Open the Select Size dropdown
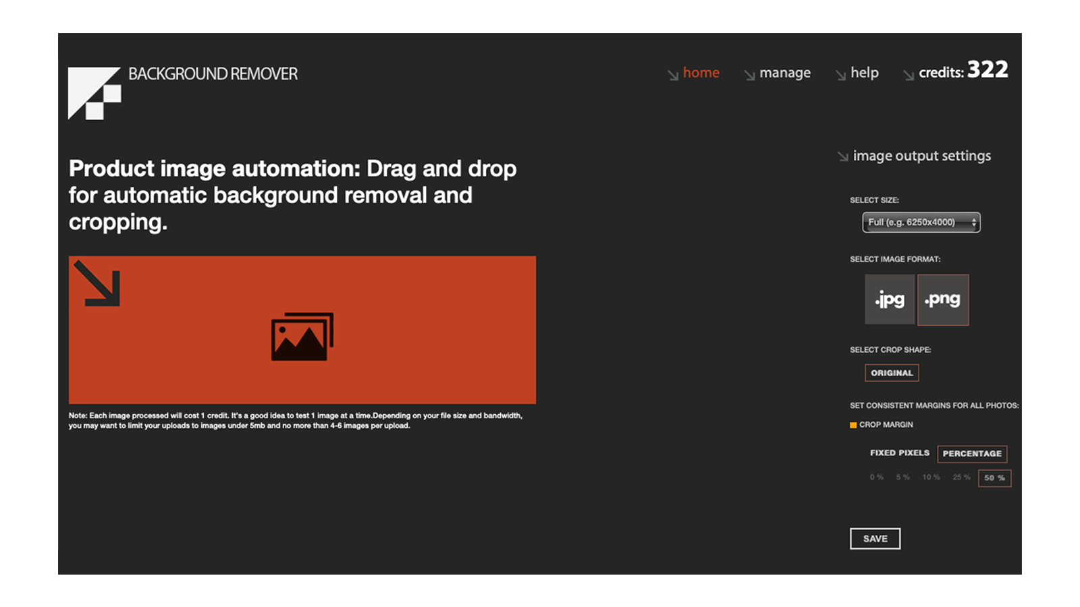This screenshot has width=1080, height=607. 921,222
